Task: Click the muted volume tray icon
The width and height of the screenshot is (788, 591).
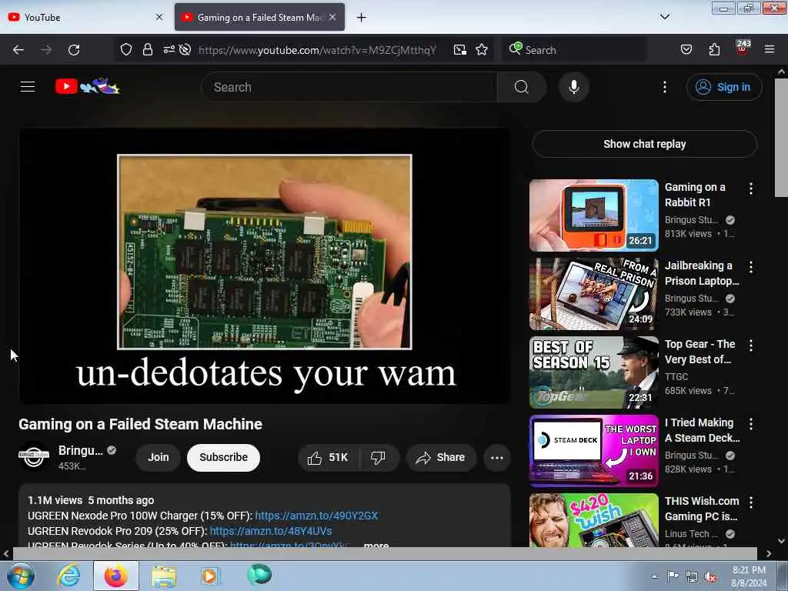Action: [x=710, y=577]
